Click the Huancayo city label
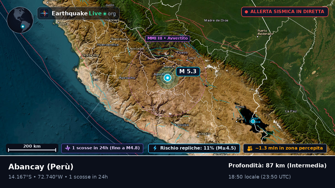 click(112, 20)
